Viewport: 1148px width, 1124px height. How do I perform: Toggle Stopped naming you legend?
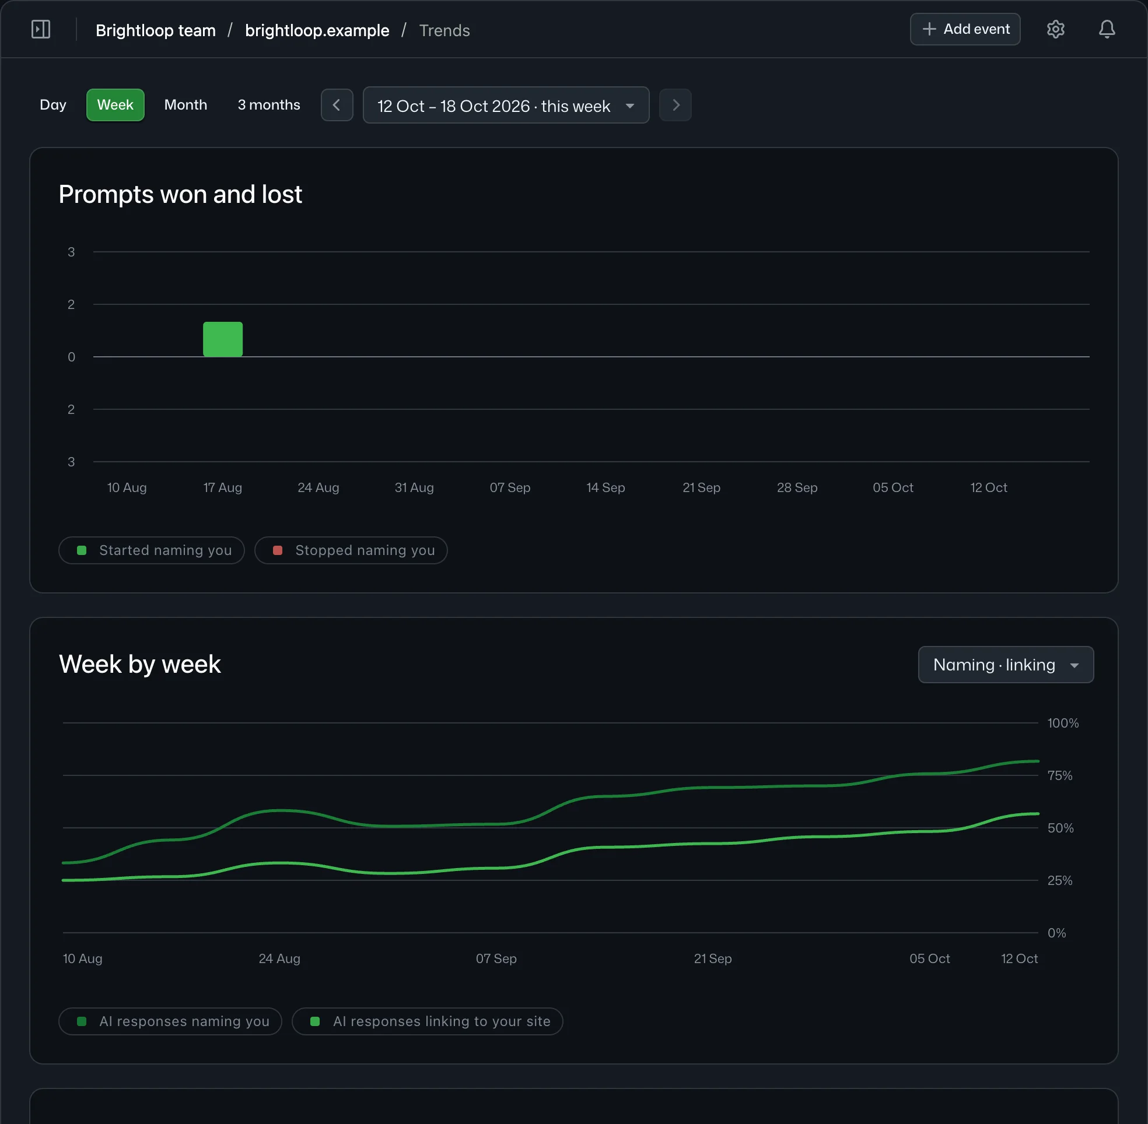[x=351, y=550]
